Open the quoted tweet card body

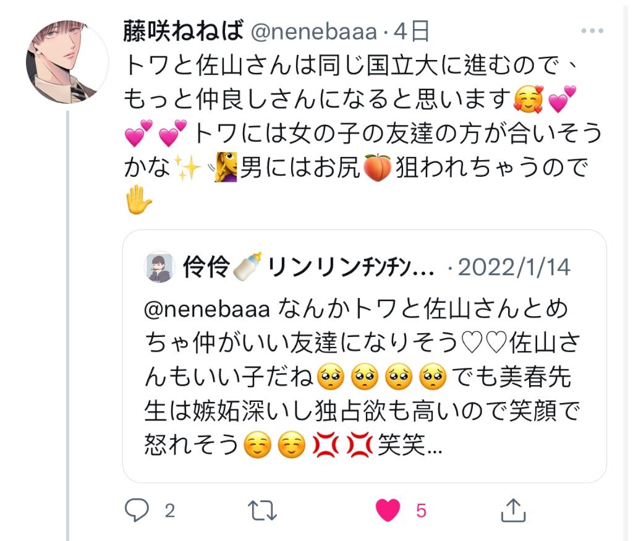(x=365, y=356)
